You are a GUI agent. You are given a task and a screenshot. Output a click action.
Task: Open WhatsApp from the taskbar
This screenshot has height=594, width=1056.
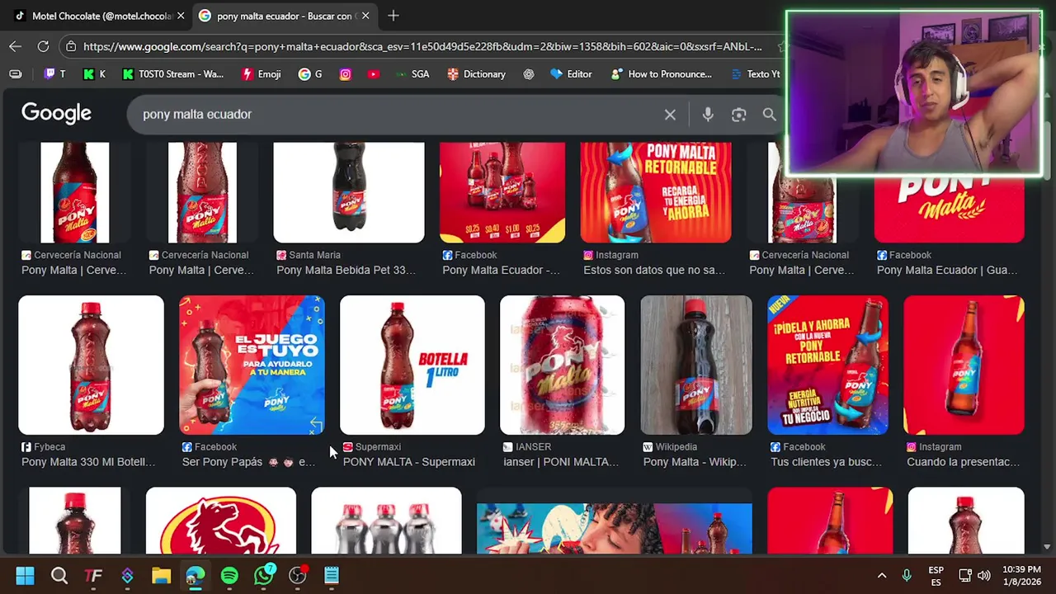pyautogui.click(x=264, y=575)
